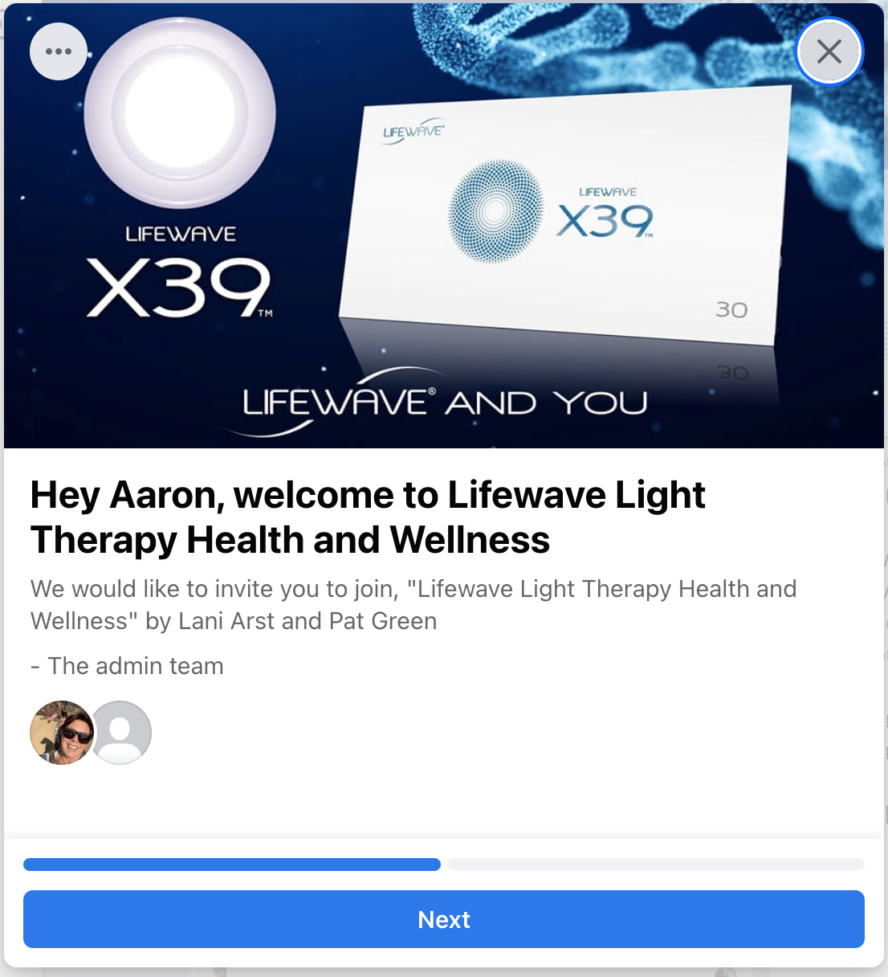Click the white circular patch image
The height and width of the screenshot is (977, 888).
click(x=180, y=113)
